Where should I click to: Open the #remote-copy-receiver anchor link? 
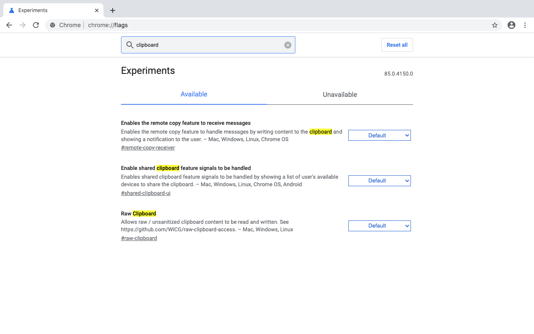(x=148, y=148)
